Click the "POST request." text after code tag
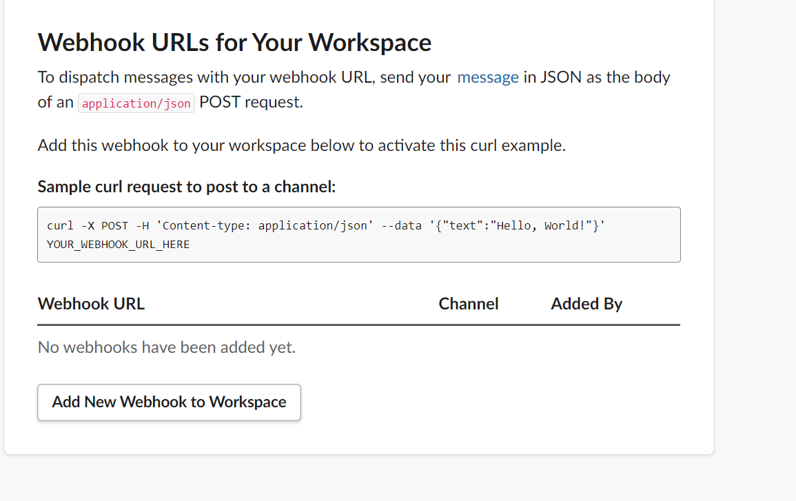This screenshot has height=501, width=796. tap(251, 103)
